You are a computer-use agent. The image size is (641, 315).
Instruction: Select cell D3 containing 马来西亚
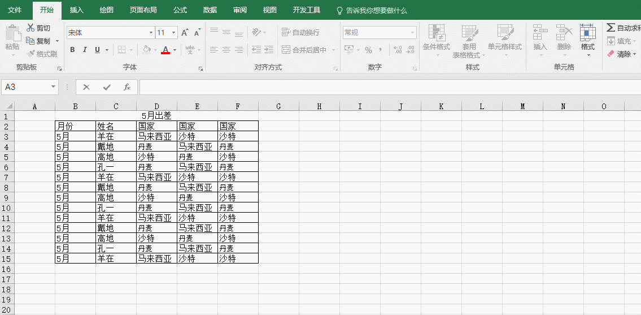pyautogui.click(x=156, y=136)
